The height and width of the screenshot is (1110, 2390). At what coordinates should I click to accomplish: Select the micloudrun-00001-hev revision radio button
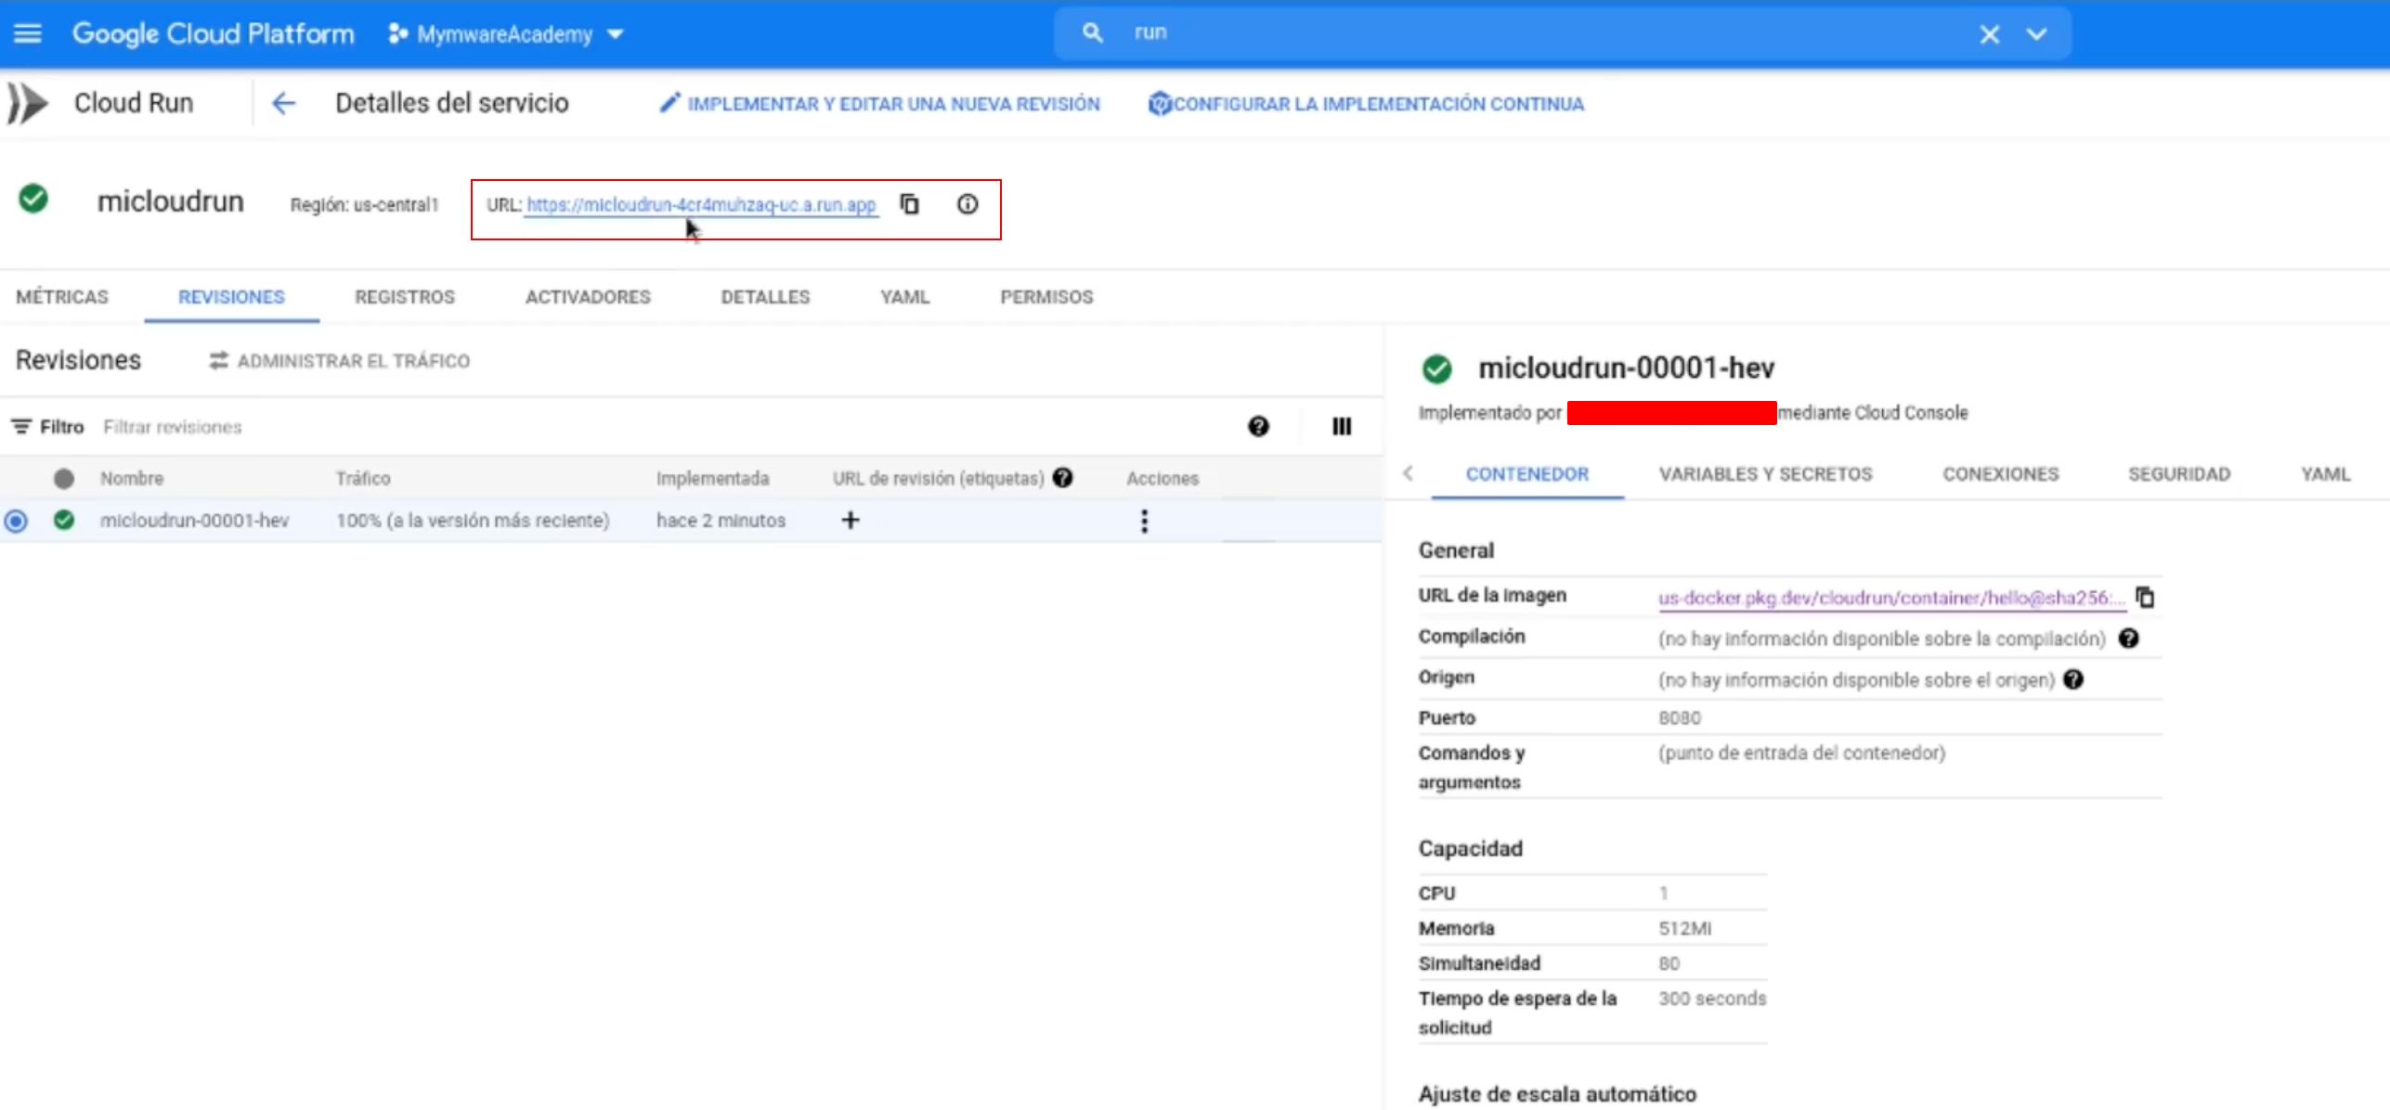(x=16, y=521)
